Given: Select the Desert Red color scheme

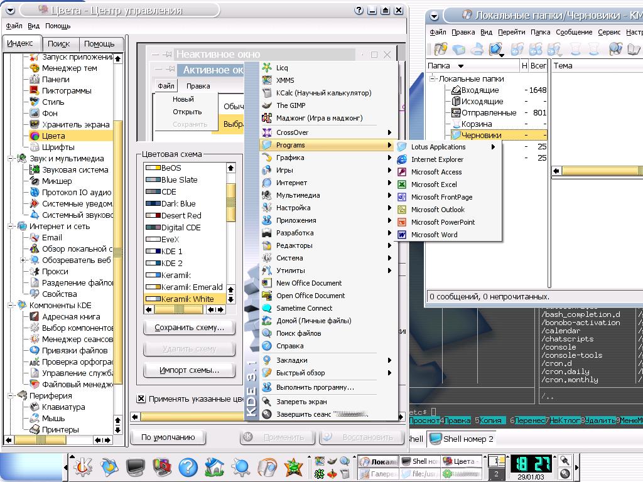Looking at the screenshot, I should tap(185, 216).
